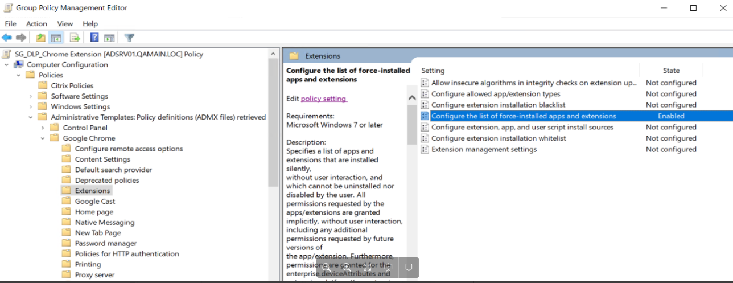Click the Password manager folder icon
The image size is (733, 283).
[x=67, y=243]
